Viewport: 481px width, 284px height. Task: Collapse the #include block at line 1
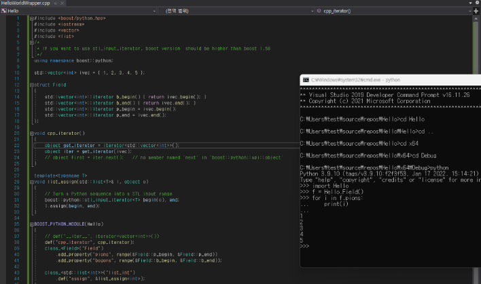32,18
